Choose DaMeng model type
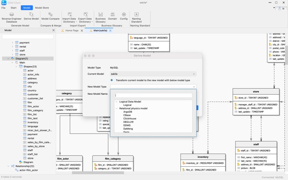The height and width of the screenshot is (180, 288). [128, 129]
